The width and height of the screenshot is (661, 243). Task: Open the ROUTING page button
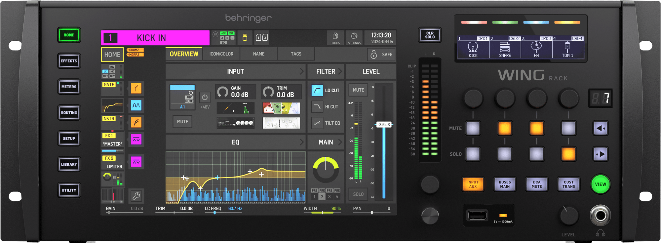pyautogui.click(x=69, y=113)
